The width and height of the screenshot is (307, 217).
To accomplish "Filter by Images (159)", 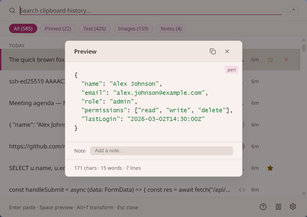I will click(133, 29).
